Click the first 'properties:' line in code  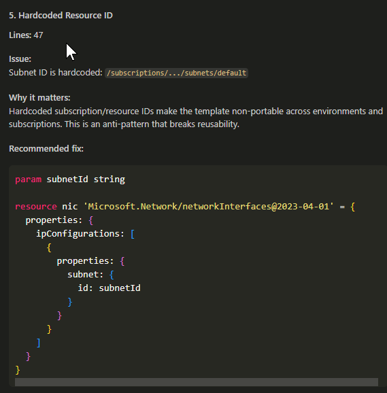54,220
